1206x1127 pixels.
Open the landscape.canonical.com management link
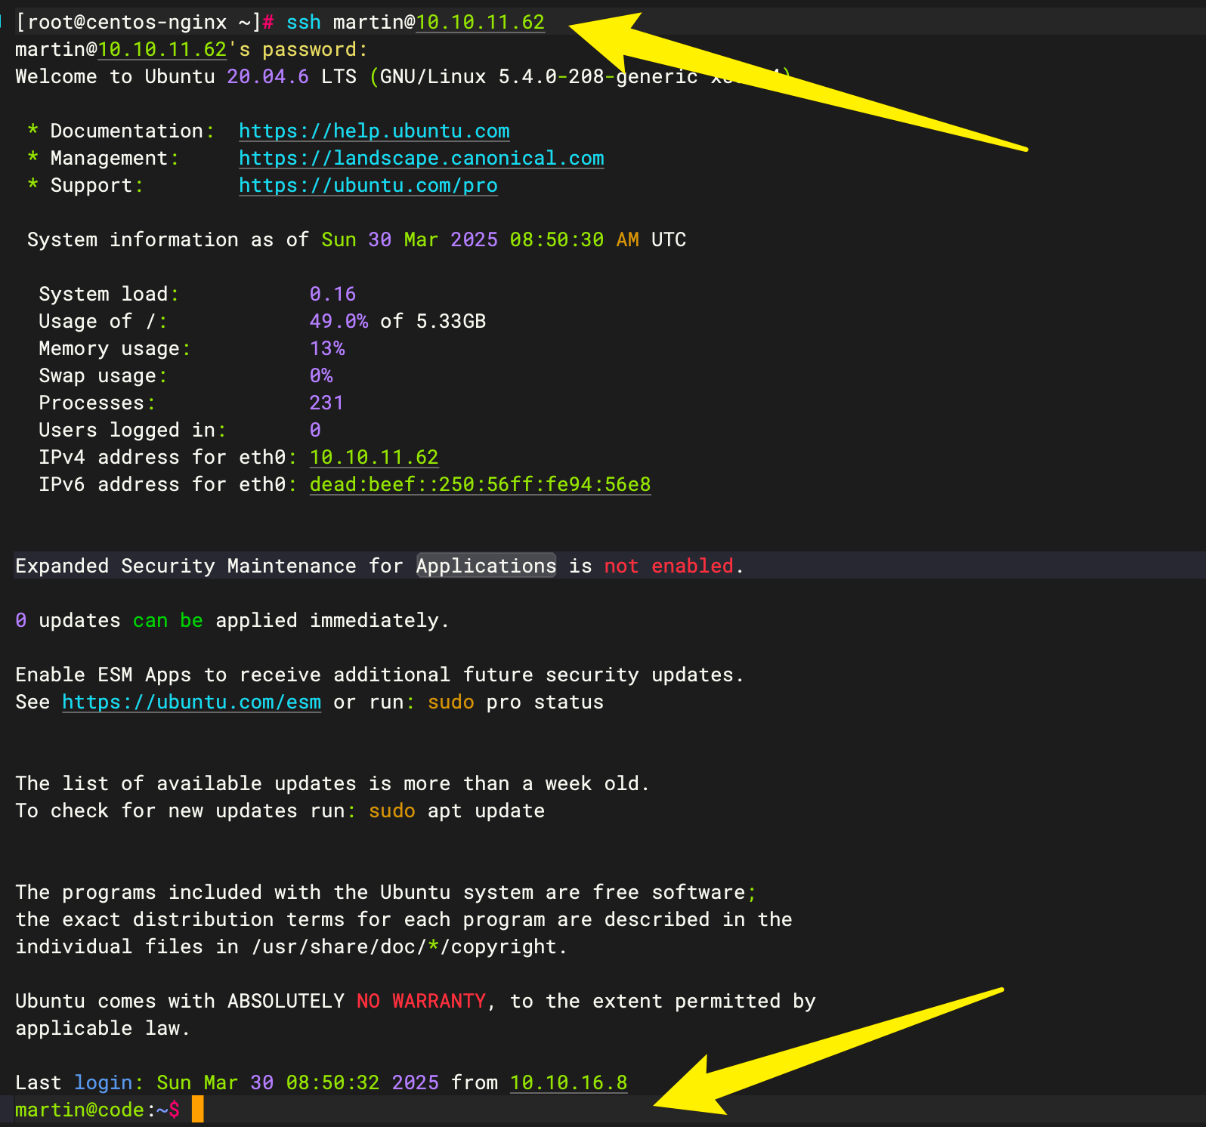click(x=421, y=159)
